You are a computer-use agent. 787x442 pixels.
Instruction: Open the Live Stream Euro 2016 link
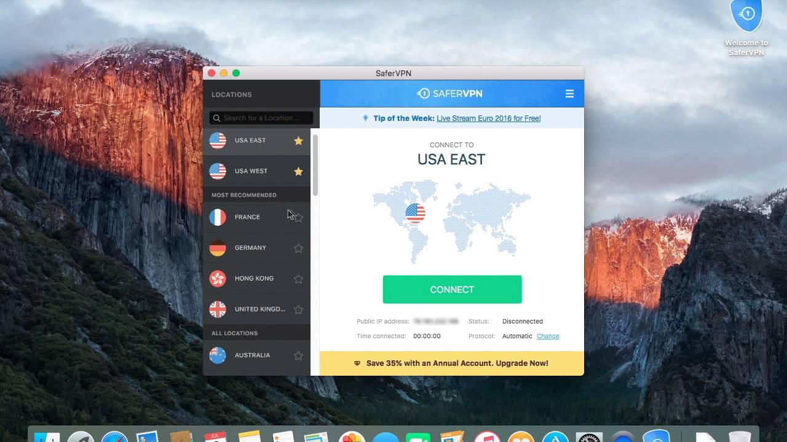[489, 118]
